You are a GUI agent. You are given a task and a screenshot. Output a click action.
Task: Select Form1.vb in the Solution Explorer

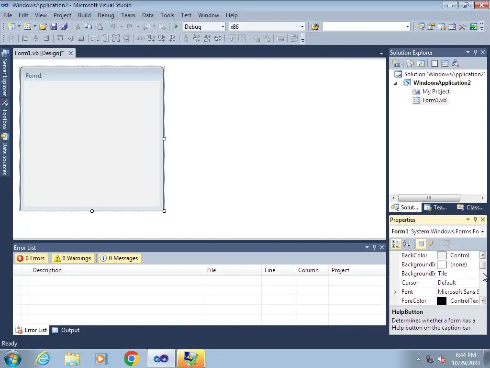tap(434, 100)
